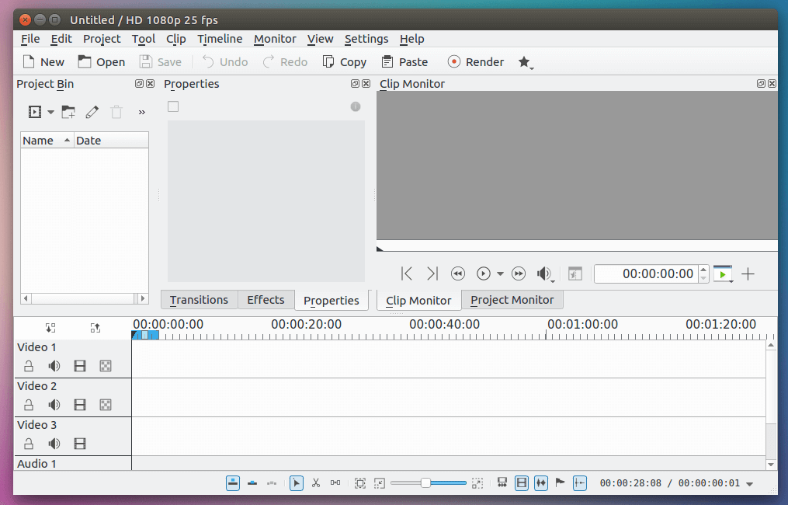
Task: Click the New button in toolbar
Action: [x=43, y=62]
